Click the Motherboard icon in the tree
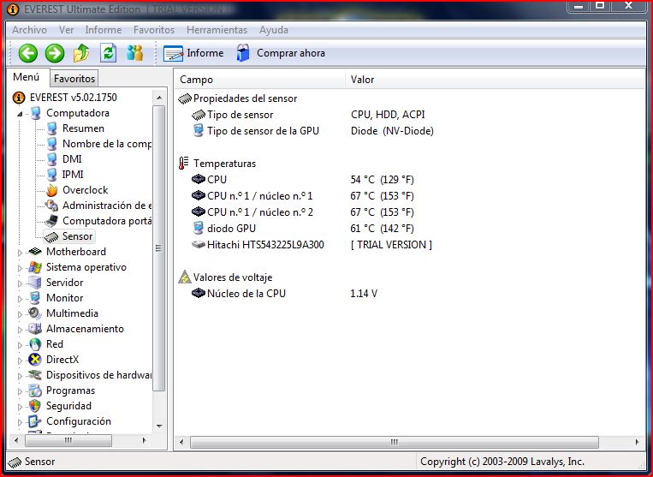 click(x=35, y=251)
